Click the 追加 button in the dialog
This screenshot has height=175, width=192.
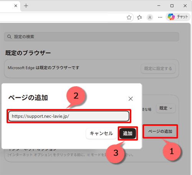pos(127,133)
